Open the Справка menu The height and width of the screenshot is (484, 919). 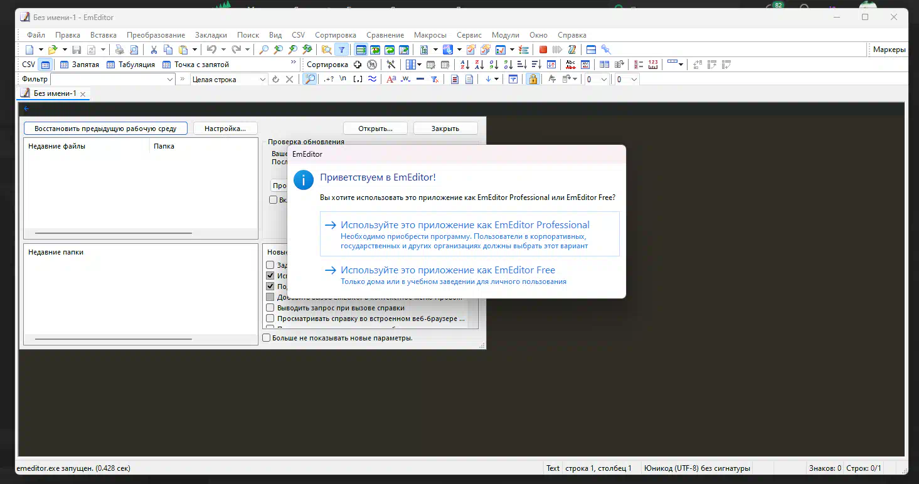[571, 35]
